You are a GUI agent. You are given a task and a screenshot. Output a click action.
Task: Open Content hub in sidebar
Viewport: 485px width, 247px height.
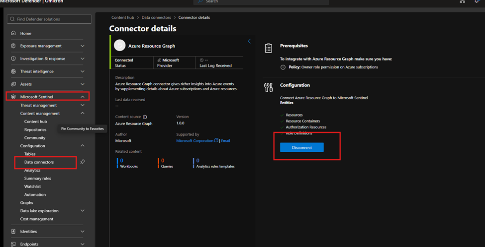[36, 122]
